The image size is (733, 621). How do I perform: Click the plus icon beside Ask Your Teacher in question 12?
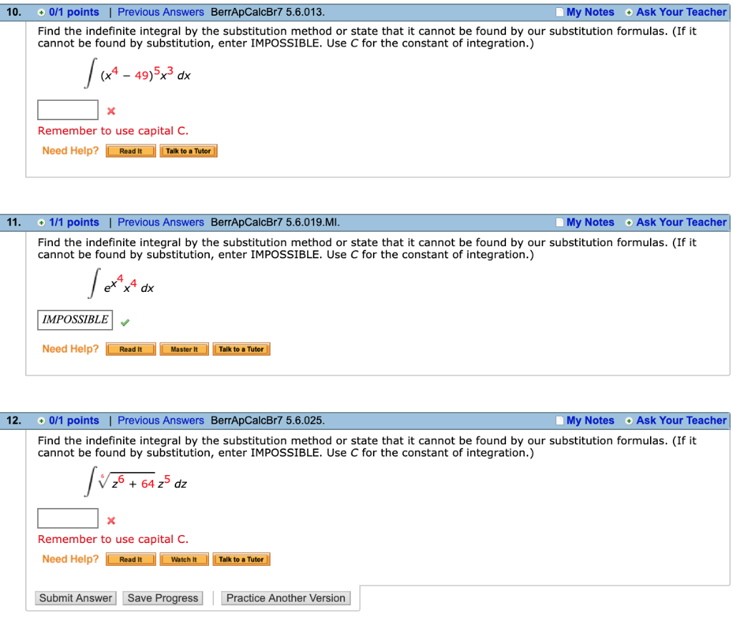[629, 420]
